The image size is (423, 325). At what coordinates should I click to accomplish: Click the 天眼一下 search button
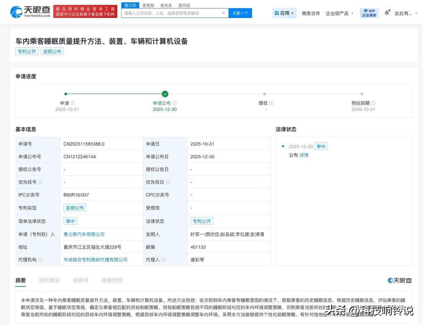240,13
